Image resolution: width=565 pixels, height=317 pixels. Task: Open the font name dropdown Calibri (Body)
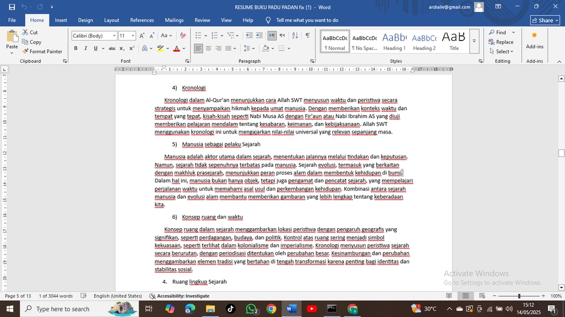point(114,36)
